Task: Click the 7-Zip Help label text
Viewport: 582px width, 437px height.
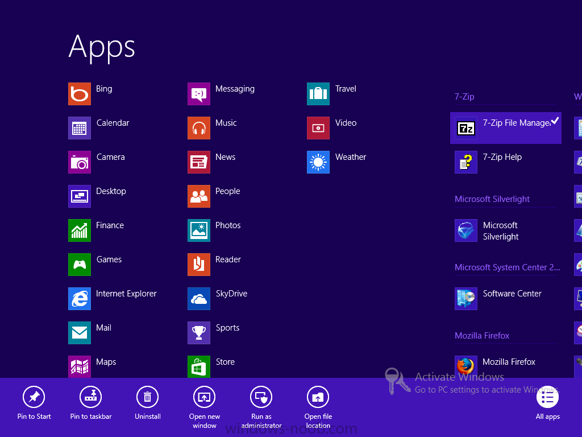Action: click(x=502, y=157)
